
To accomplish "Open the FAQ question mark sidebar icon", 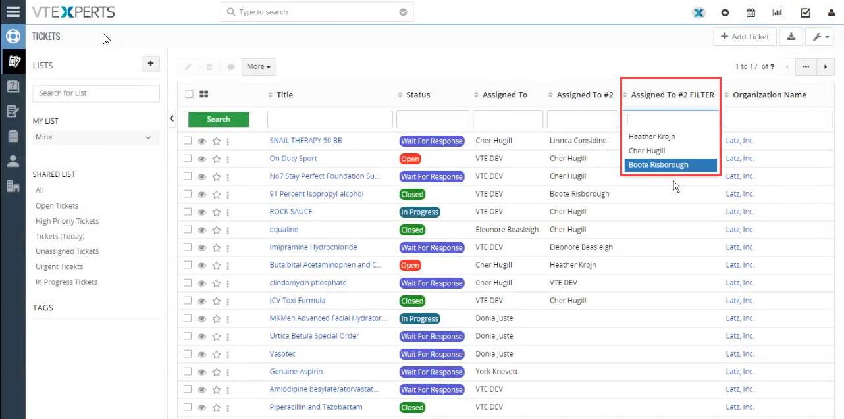I will coord(13,86).
